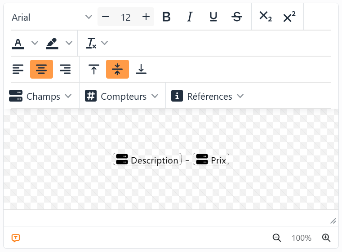Toggle underline formatting
The width and height of the screenshot is (342, 252).
click(x=213, y=17)
